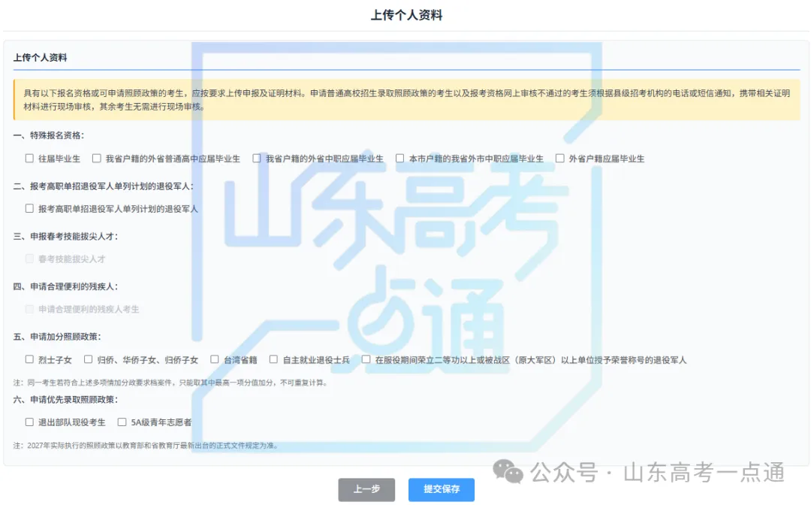
Task: Tick 我省户籍的外省普通高中应届毕业生 option
Action: 97,159
